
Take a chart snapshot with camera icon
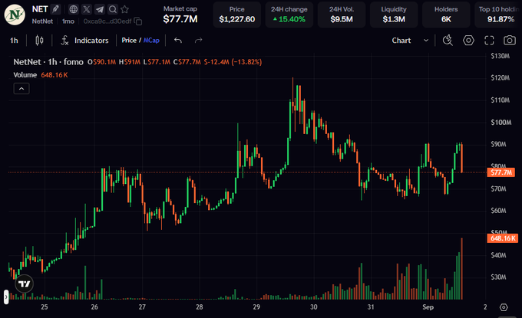pyautogui.click(x=510, y=41)
